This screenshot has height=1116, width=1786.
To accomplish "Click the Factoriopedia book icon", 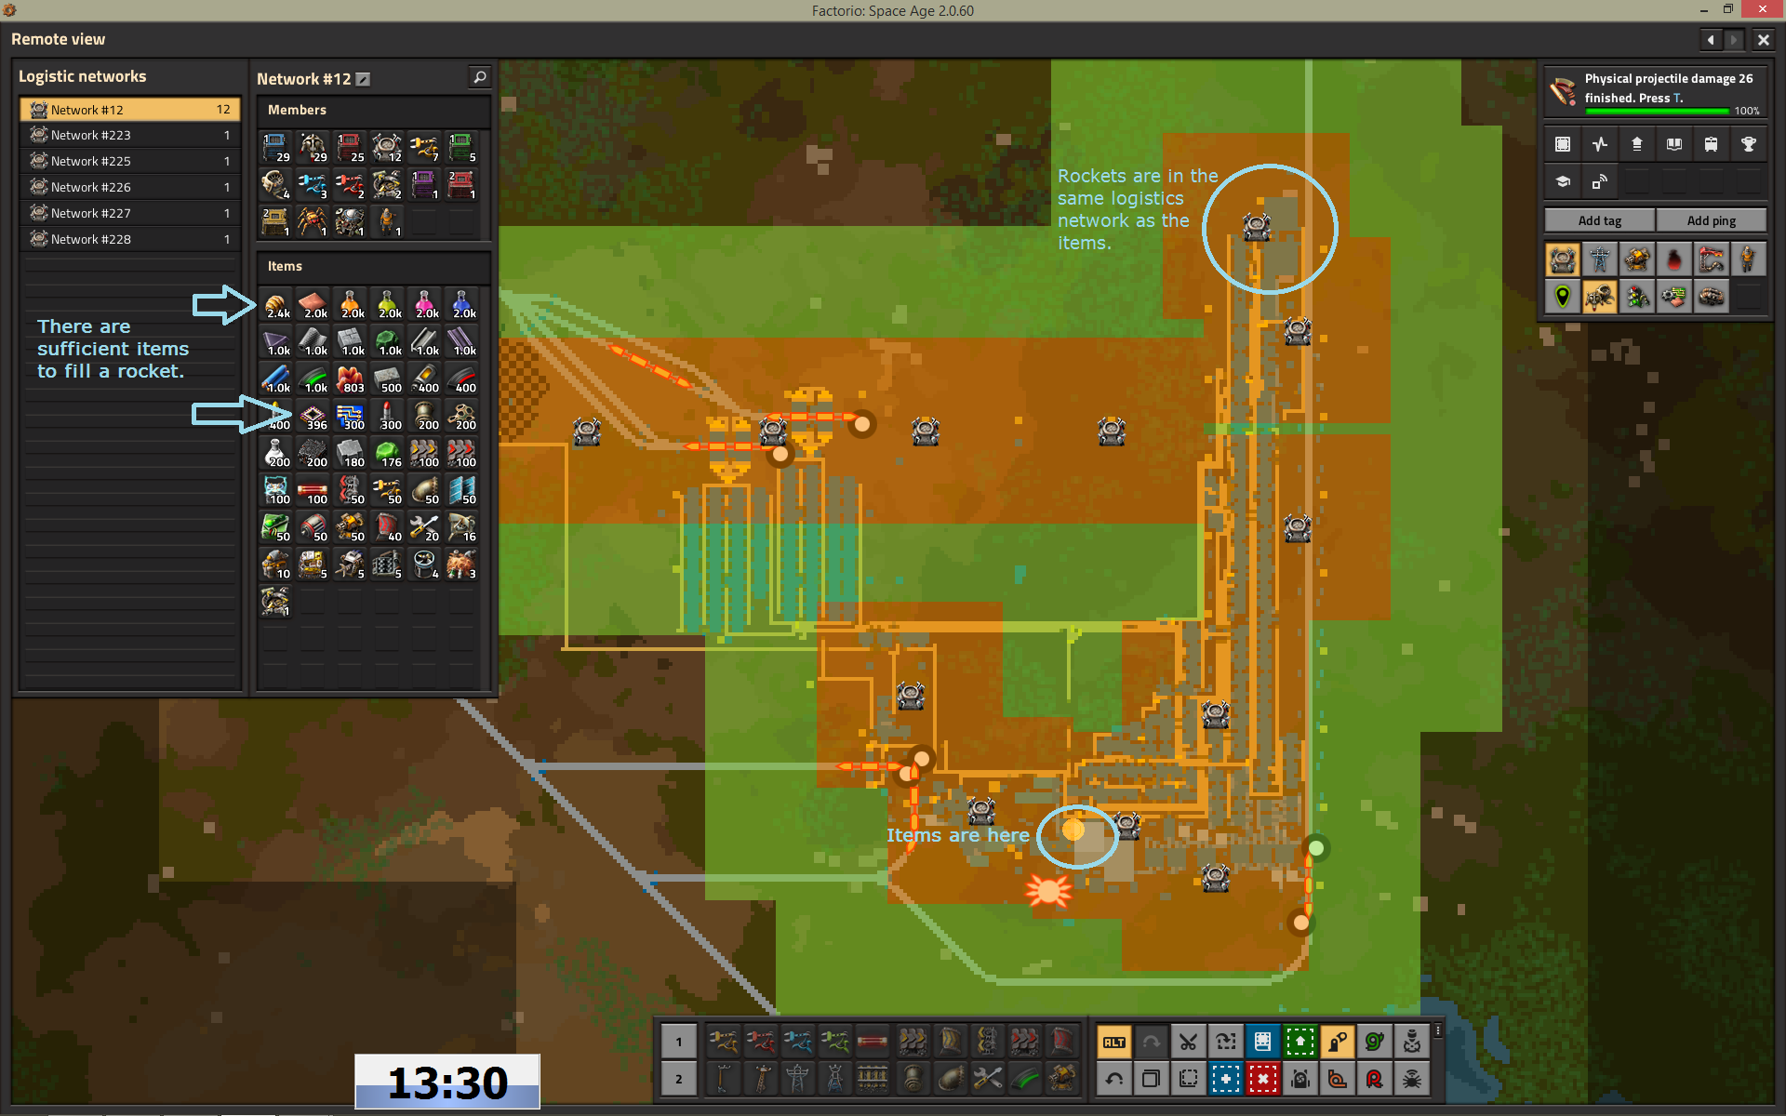I will (x=1673, y=144).
